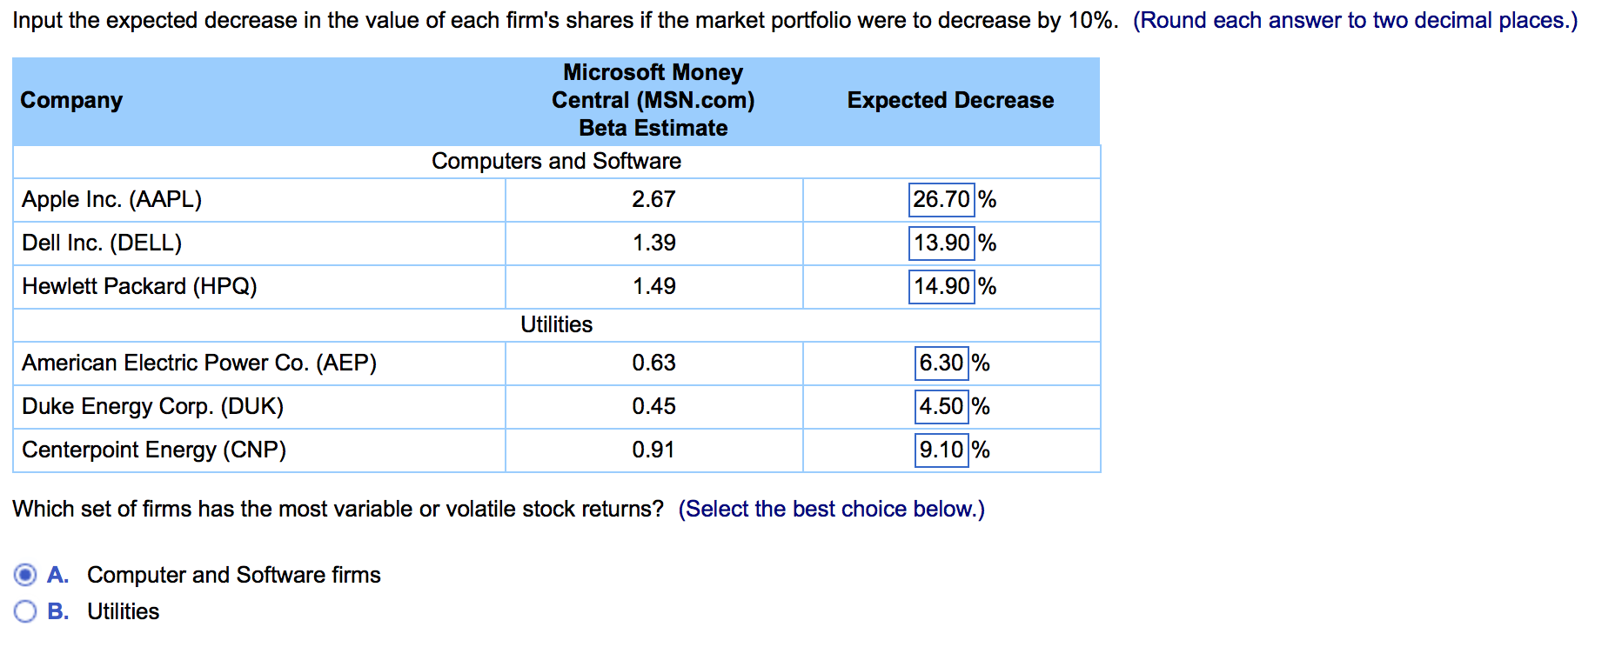Click the Computers and Software section header row
Viewport: 1615px width, 647px height.
(x=556, y=161)
